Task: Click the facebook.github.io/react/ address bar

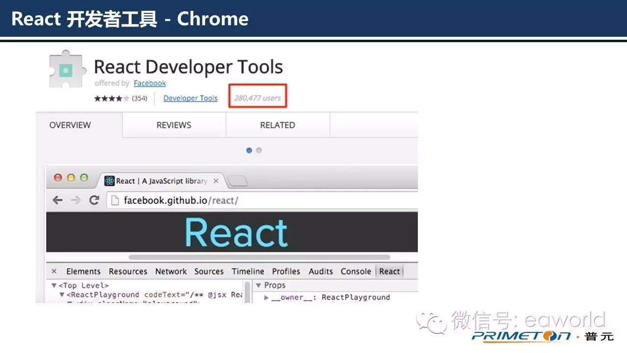Action: 262,200
